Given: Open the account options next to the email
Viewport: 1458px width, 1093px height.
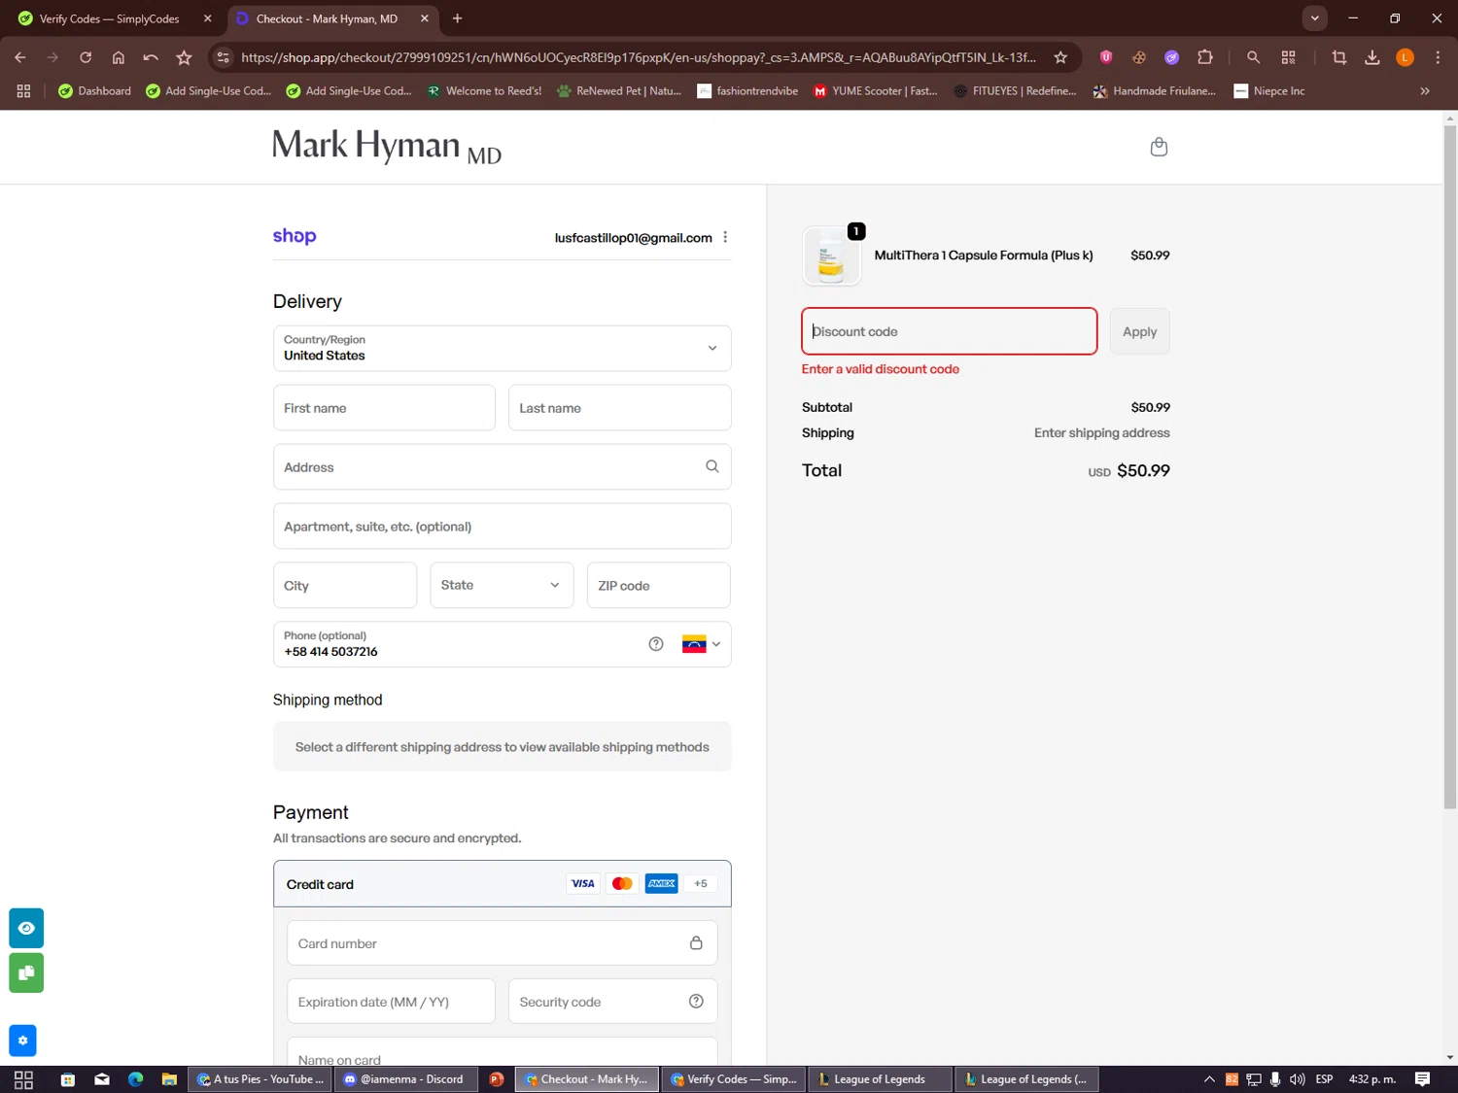Looking at the screenshot, I should [x=725, y=237].
